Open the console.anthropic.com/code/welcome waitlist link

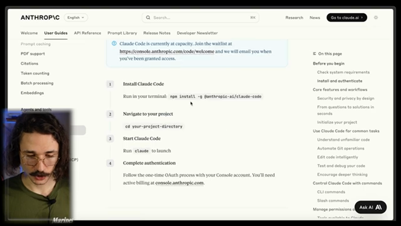coord(167,51)
